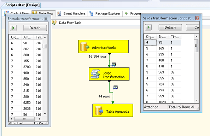Viewport: 210px width, 136px height.
Task: Select the Scripts.dtsx [Design] document tab
Action: click(22, 5)
